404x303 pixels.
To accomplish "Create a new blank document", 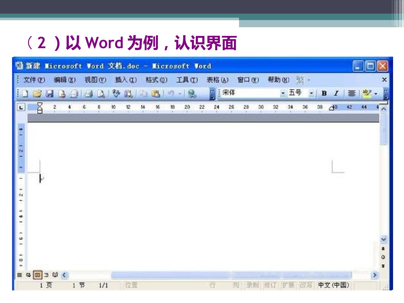I will coord(26,93).
